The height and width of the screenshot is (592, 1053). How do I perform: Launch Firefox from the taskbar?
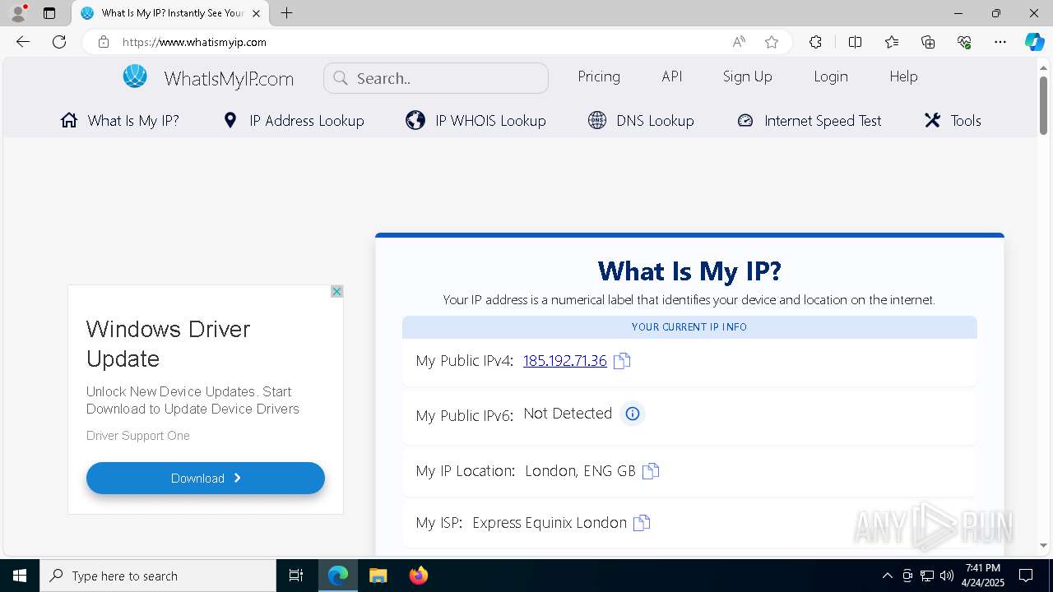point(419,576)
